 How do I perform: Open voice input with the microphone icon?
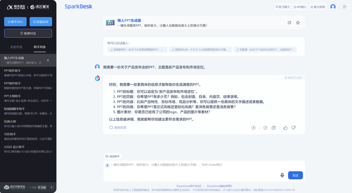[282, 175]
